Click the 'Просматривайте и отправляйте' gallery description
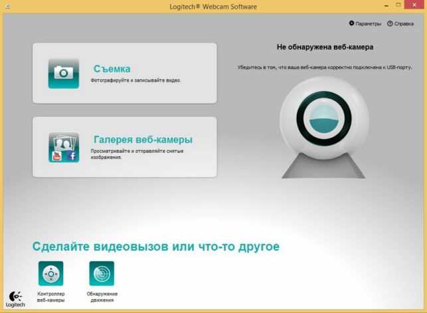 (x=137, y=154)
